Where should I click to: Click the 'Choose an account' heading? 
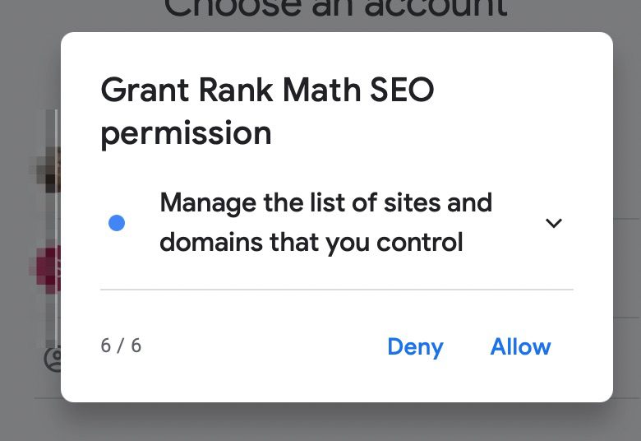click(335, 10)
